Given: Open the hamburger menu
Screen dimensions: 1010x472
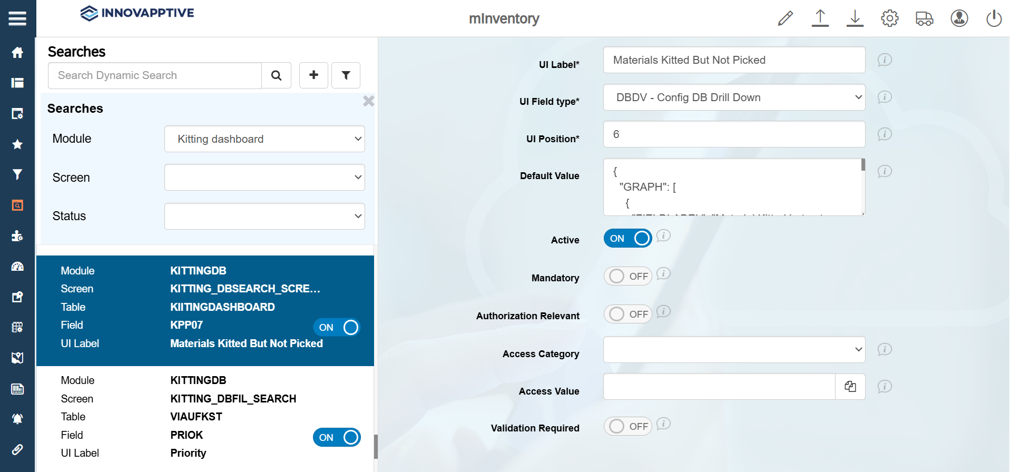Looking at the screenshot, I should click(x=17, y=19).
